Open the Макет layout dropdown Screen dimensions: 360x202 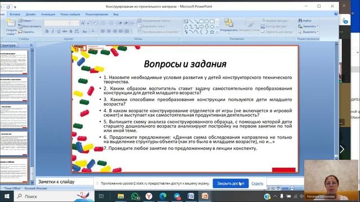pos(26,21)
